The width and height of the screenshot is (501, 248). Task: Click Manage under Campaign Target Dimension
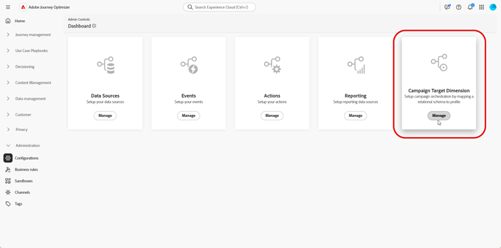click(x=439, y=116)
